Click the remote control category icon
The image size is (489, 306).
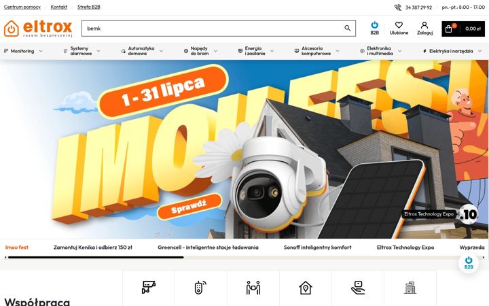click(x=200, y=287)
